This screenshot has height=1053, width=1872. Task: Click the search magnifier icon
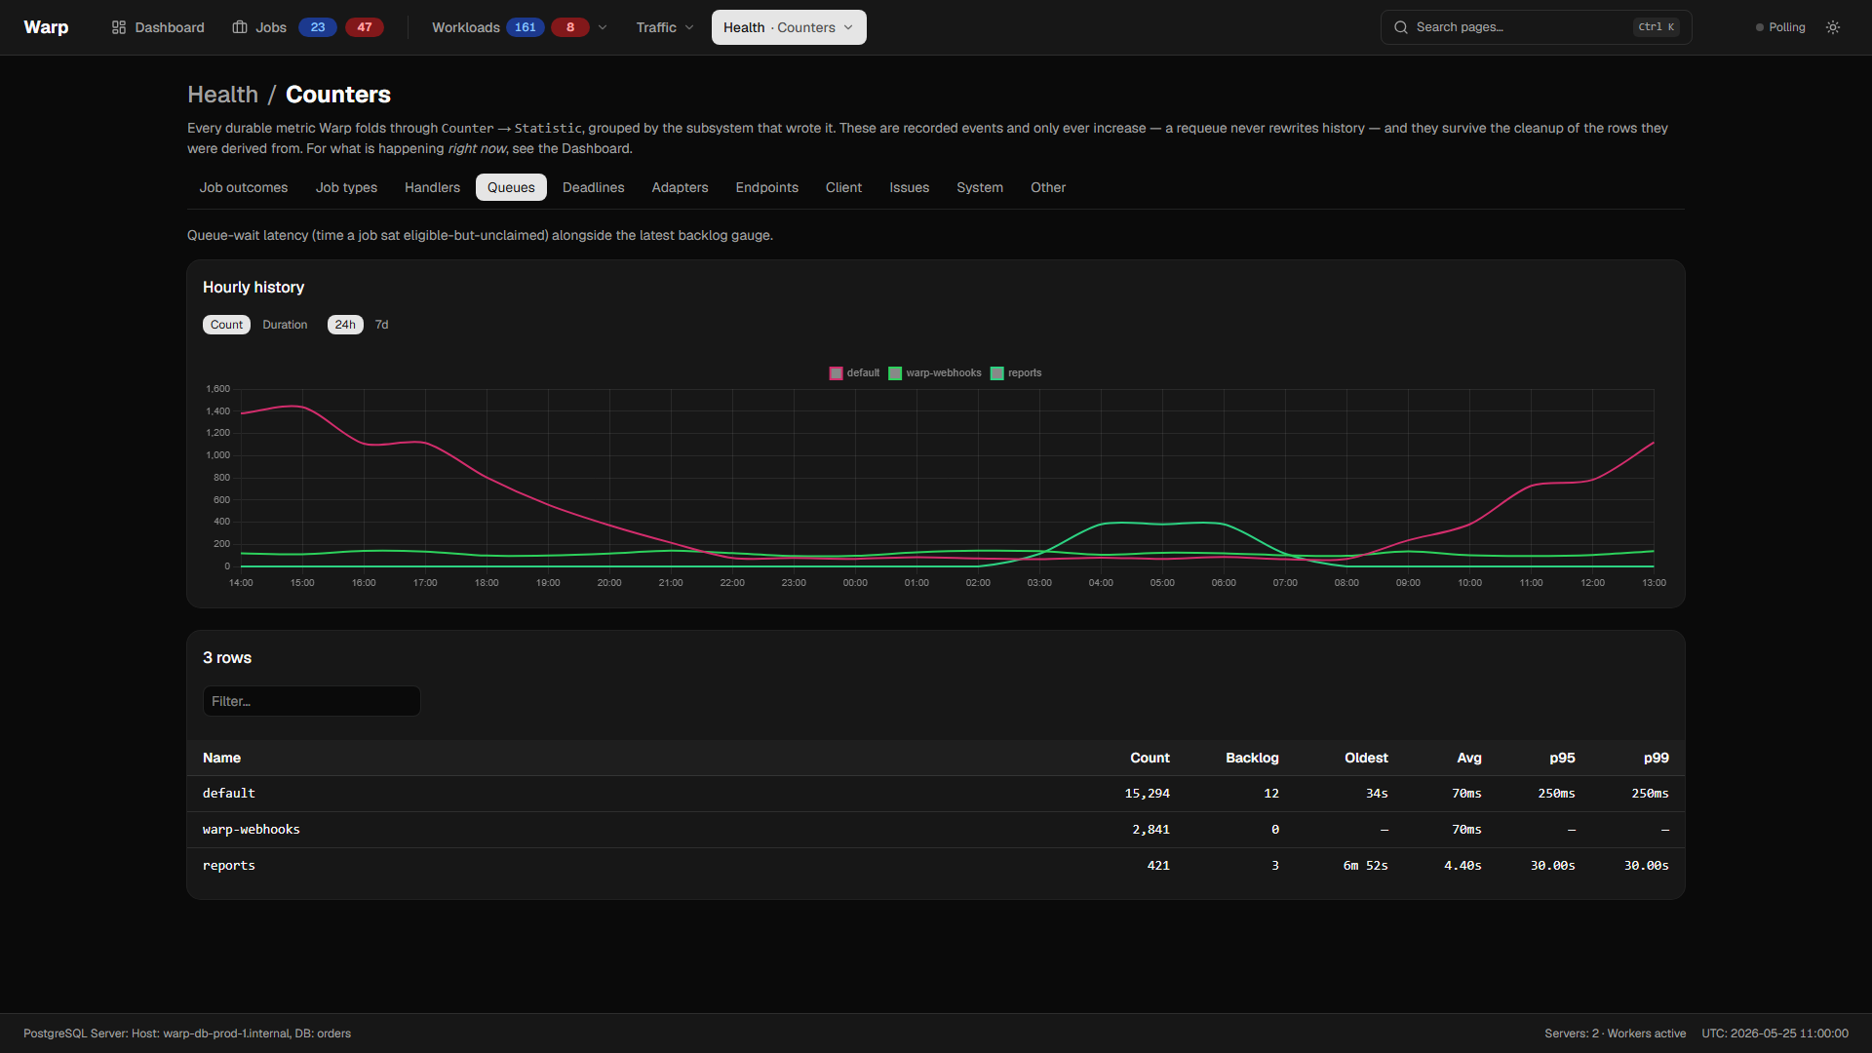click(1401, 27)
